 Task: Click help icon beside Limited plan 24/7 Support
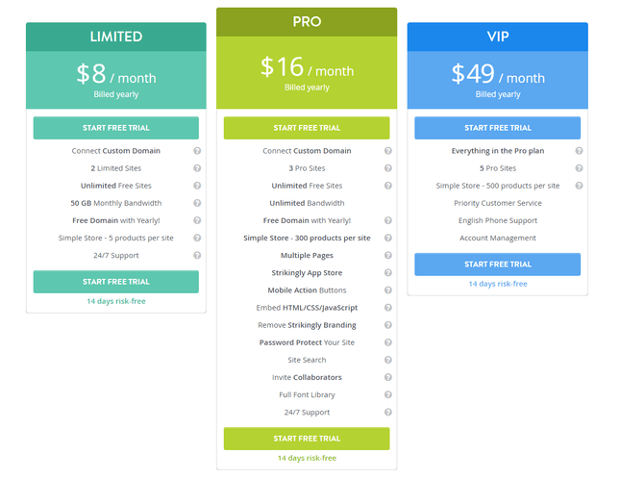click(197, 255)
